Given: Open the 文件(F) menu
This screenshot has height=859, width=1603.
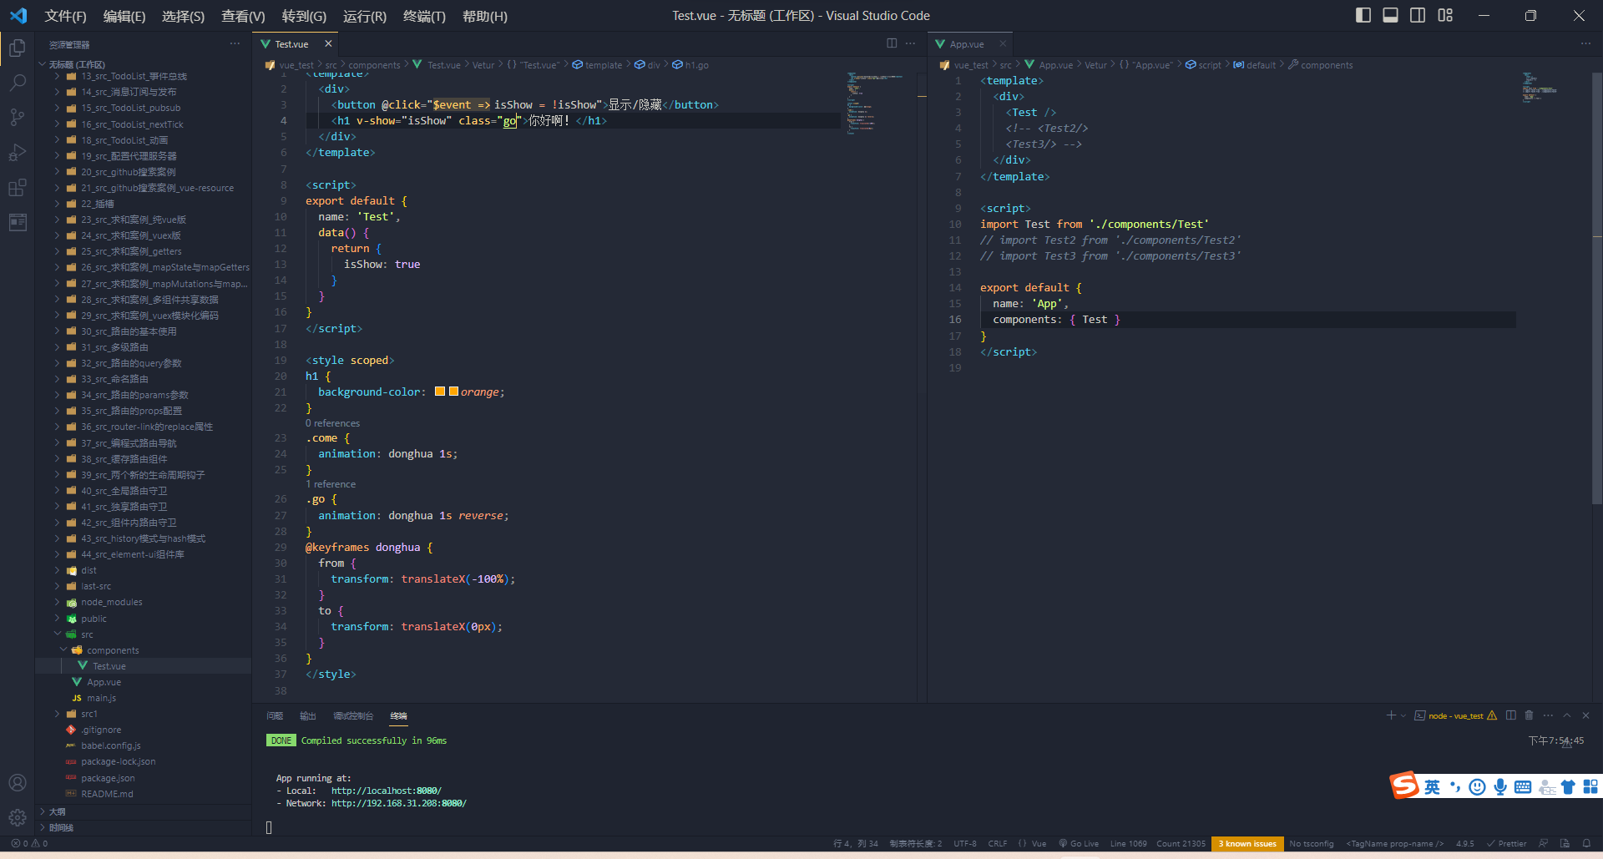Looking at the screenshot, I should (65, 16).
